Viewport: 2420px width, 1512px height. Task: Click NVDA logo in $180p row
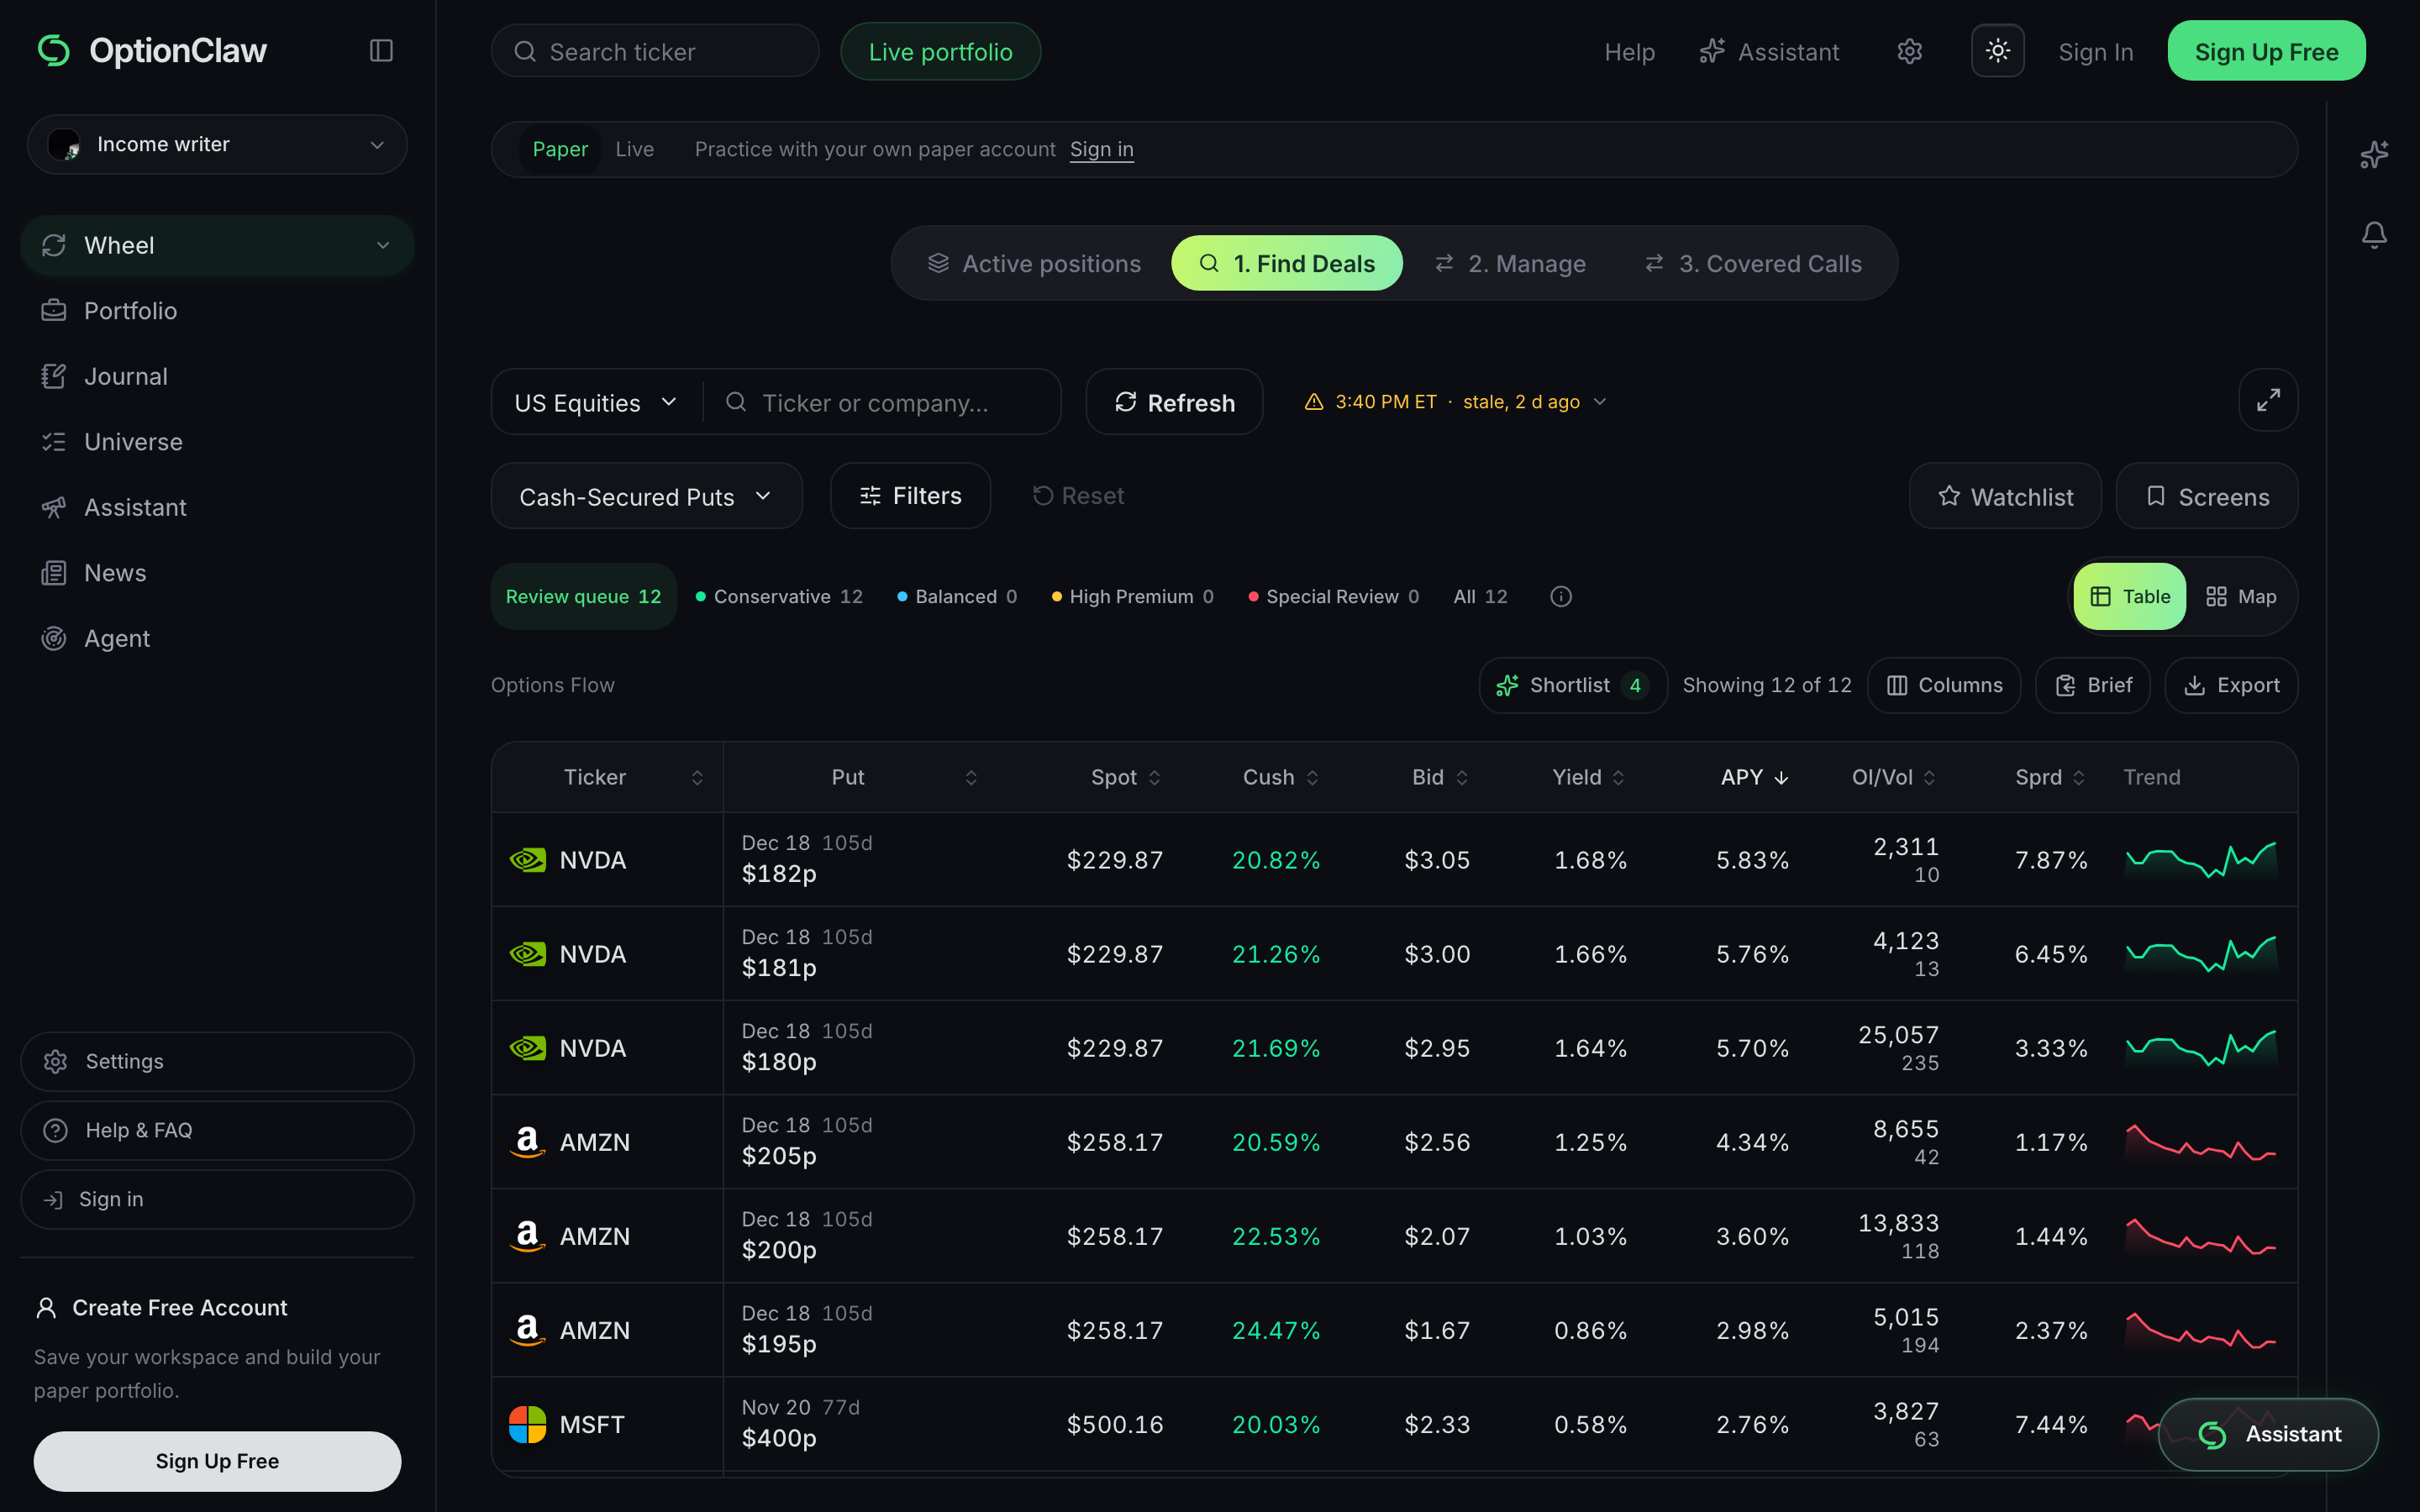click(527, 1047)
